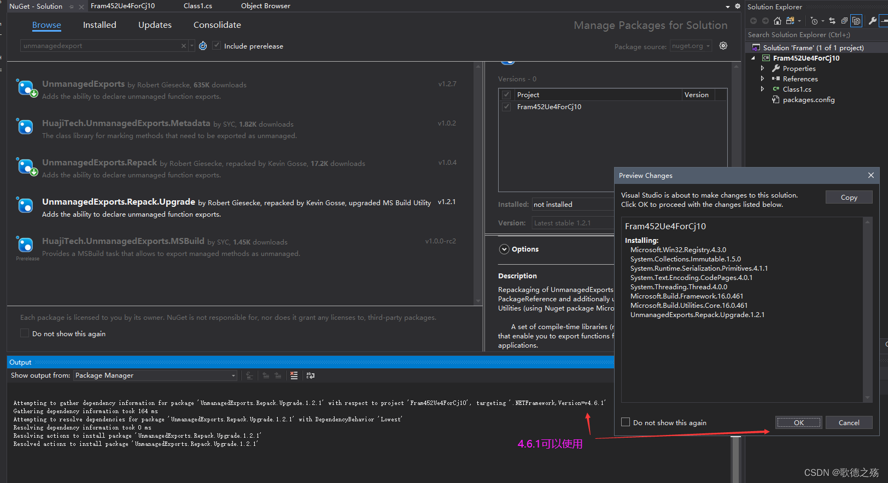The image size is (888, 483).
Task: Toggle Word Wrap in Output window
Action: [x=311, y=375]
